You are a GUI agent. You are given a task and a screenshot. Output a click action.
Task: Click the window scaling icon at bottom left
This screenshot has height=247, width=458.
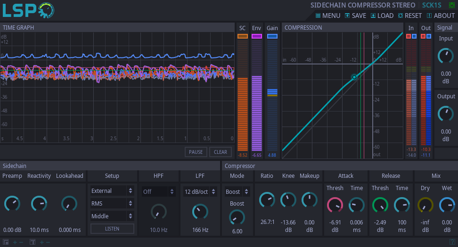(x=6, y=242)
